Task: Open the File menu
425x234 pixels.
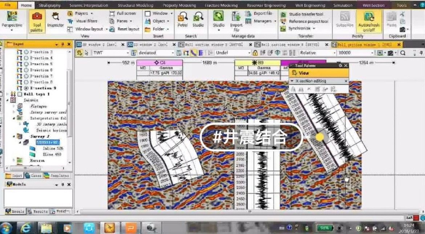Action: point(8,5)
